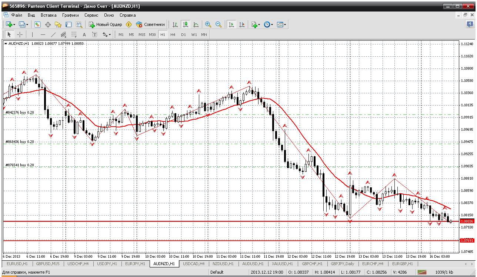
Task: Click the triangle beside AUDNZD,H1 chart title
Action: click(x=6, y=44)
